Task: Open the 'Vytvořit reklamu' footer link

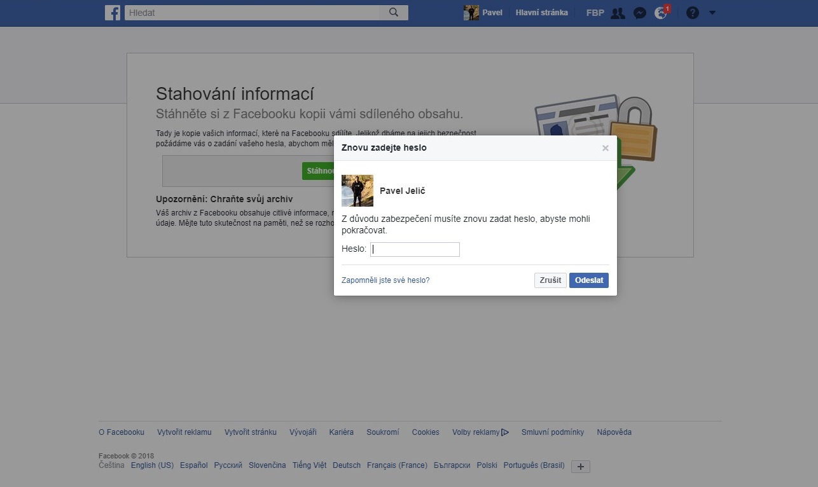Action: click(x=184, y=432)
